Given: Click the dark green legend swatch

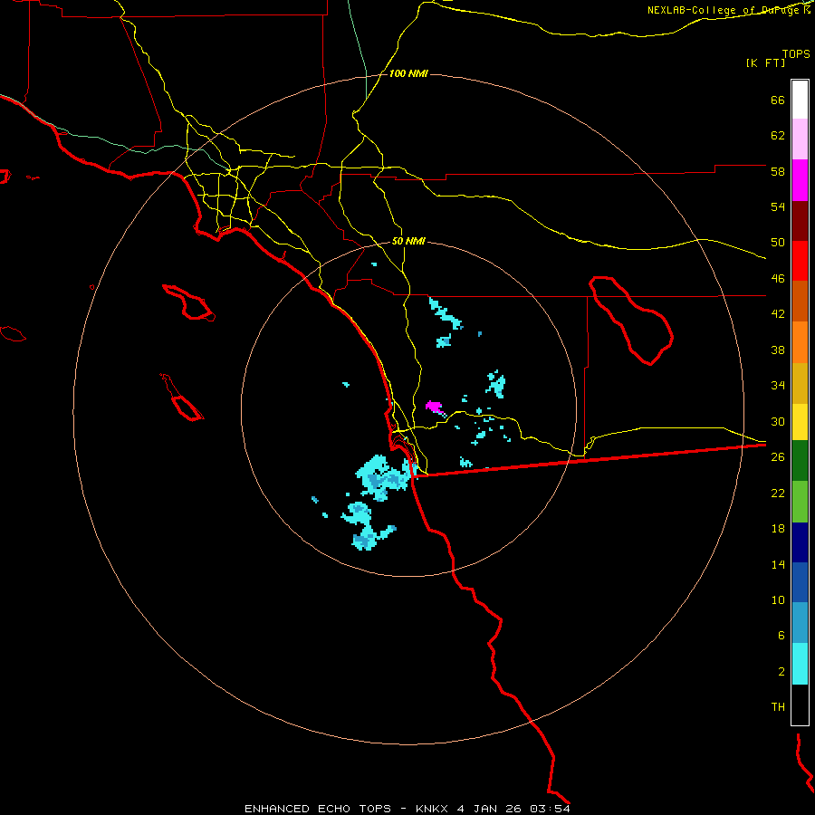Looking at the screenshot, I should click(x=800, y=461).
